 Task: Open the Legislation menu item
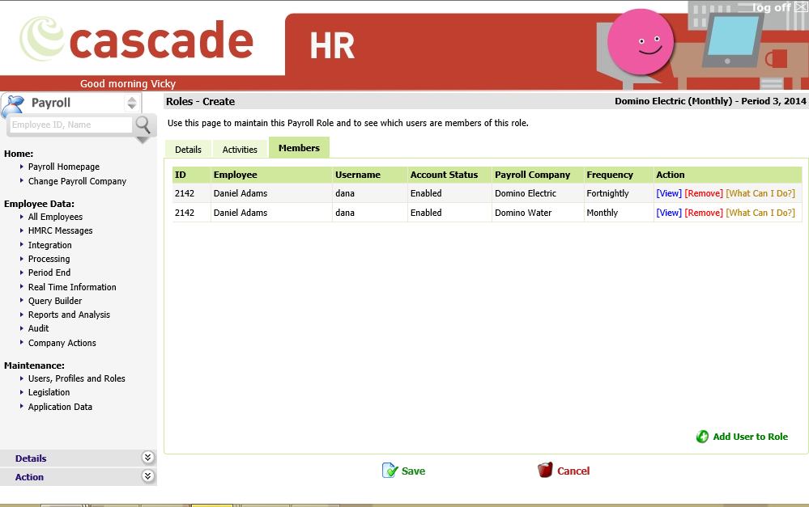49,392
